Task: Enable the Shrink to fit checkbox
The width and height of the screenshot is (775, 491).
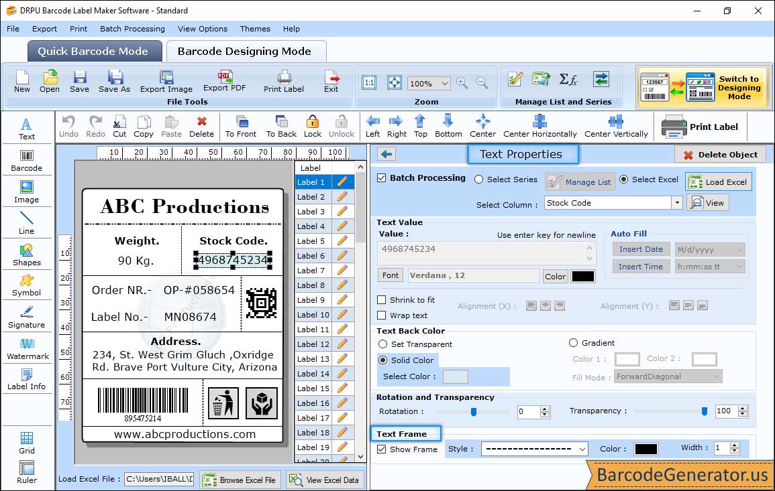Action: point(382,300)
